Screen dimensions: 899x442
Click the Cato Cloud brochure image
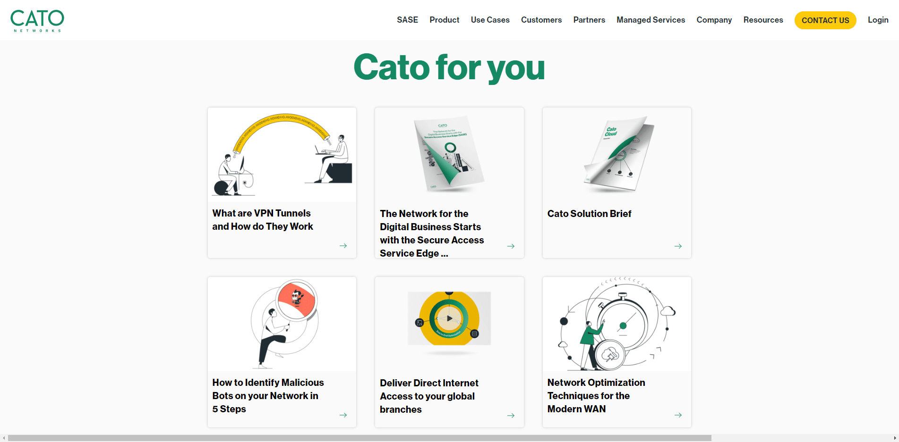coord(616,155)
